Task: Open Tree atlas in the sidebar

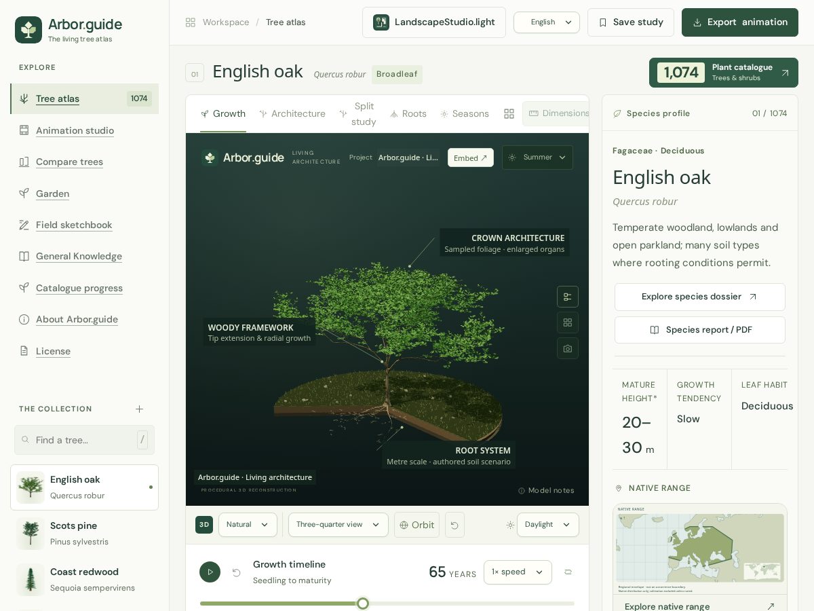Action: 85,98
